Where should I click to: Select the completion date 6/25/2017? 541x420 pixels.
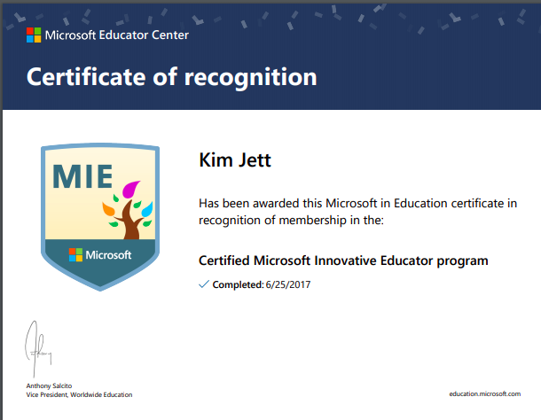(288, 284)
